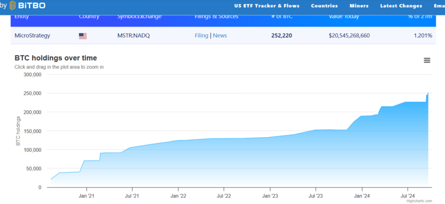Viewport: 445px width, 204px height.
Task: Sort by the Country column header
Action: 89,17
